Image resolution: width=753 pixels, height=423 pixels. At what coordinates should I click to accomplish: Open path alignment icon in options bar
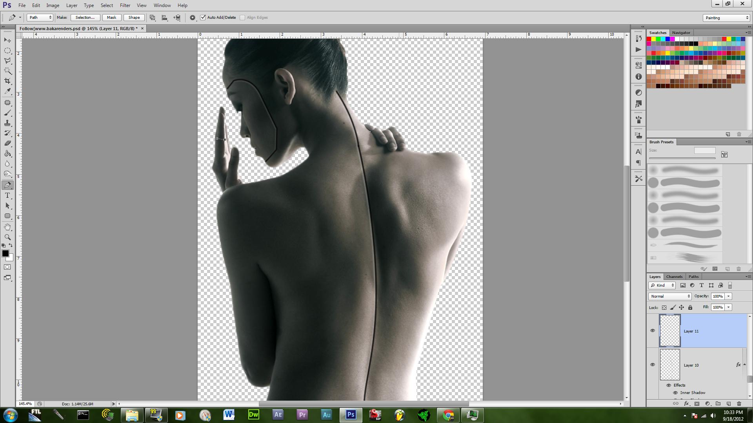[x=165, y=18]
